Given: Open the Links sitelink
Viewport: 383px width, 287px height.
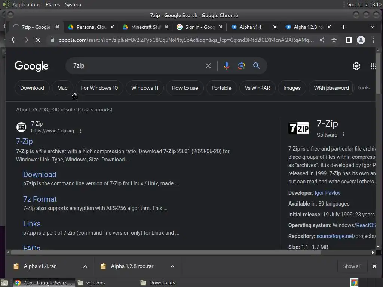Looking at the screenshot, I should (32, 224).
